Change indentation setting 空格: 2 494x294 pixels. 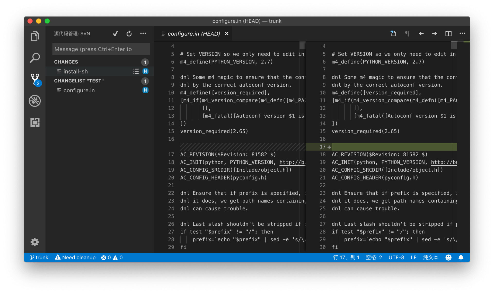point(374,257)
